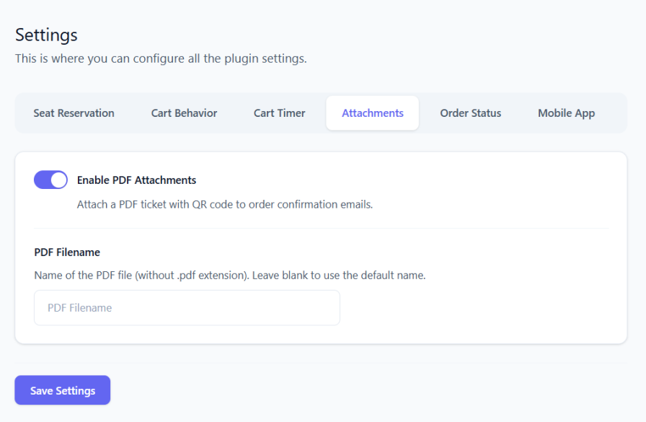Screen dimensions: 646x422
Task: Go to the Order Status tab
Action: pyautogui.click(x=470, y=113)
